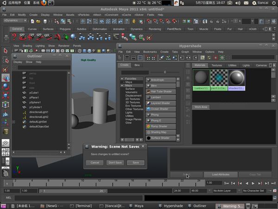The image size is (278, 209).
Task: Activate the Scale tool with red-cornered cube icon
Action: point(6,96)
